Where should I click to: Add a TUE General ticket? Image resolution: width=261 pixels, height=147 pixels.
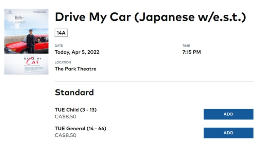click(228, 133)
